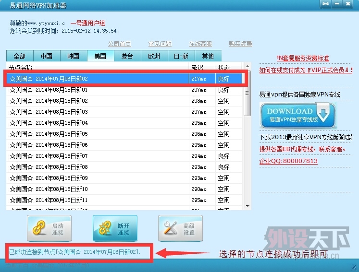Sort by the 延迟 column header
Viewport: 359px width, 272px height.
[202, 67]
